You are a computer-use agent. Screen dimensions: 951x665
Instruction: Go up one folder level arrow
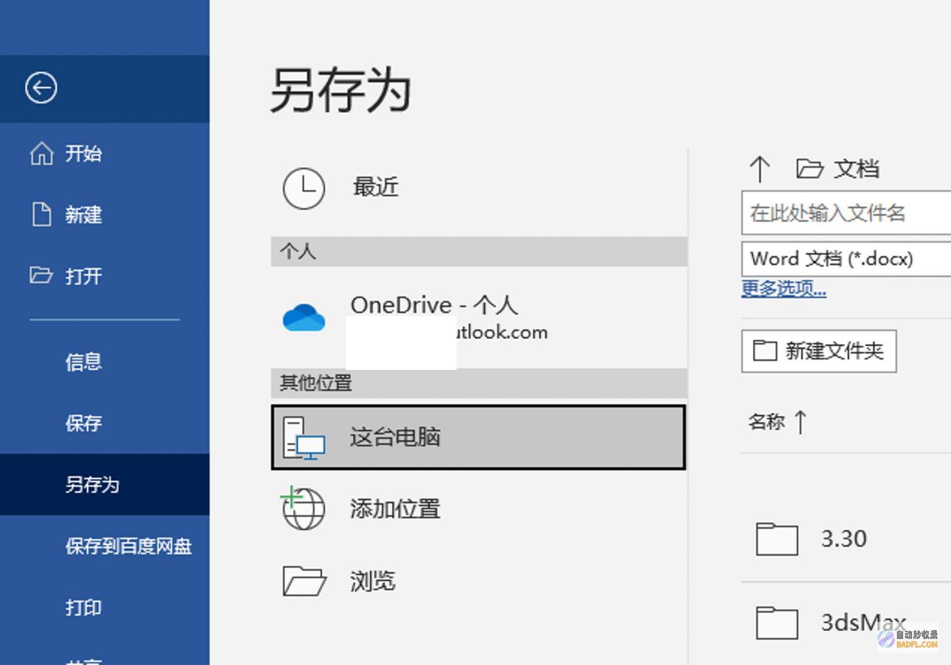[760, 169]
